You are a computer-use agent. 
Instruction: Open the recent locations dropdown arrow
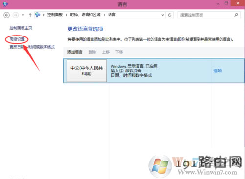(23, 15)
